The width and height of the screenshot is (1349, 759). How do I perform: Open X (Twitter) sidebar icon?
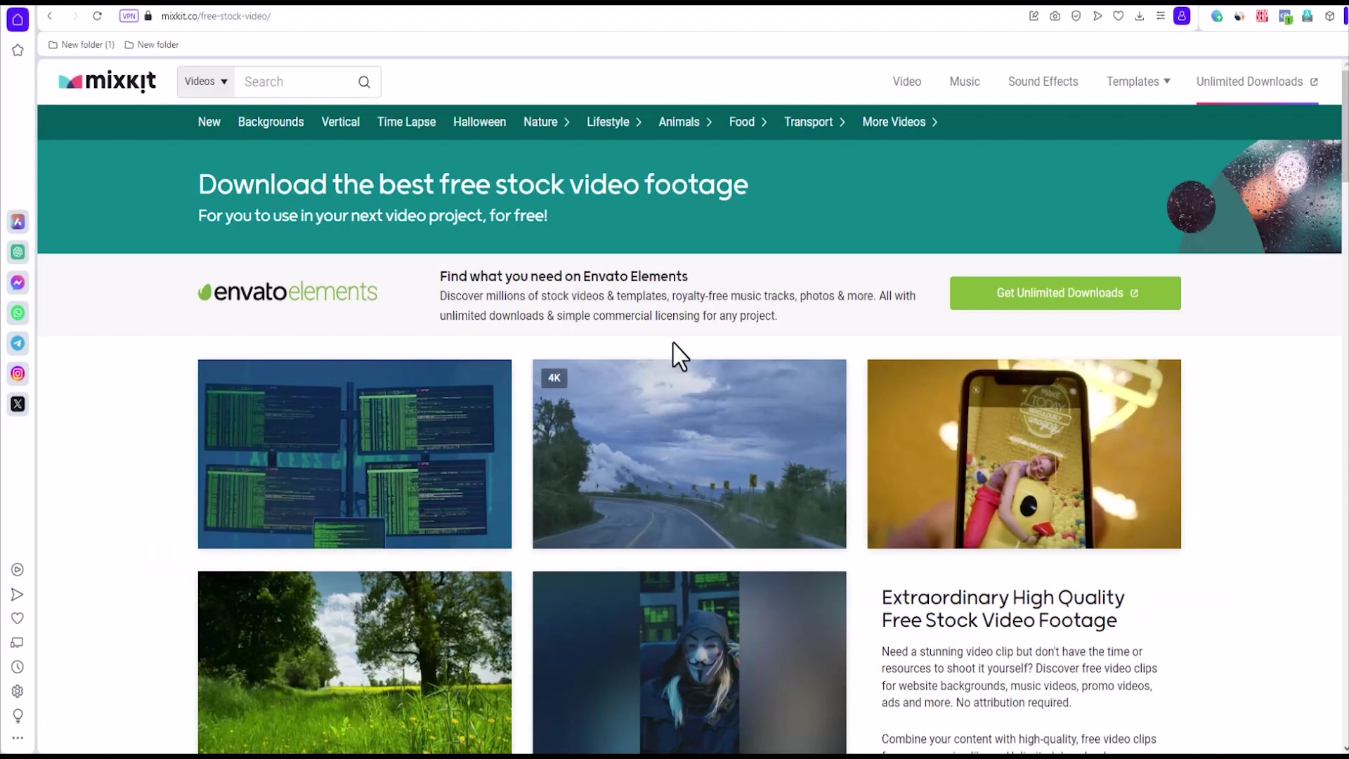coord(18,404)
